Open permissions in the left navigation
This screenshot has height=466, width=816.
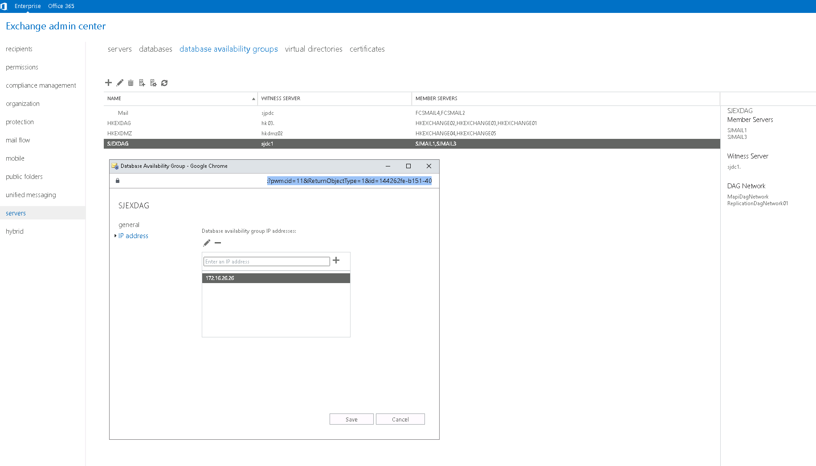pyautogui.click(x=22, y=67)
